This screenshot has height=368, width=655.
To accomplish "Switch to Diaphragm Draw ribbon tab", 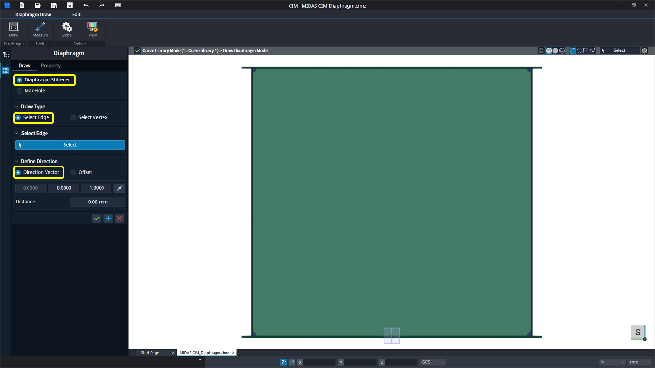I will click(33, 15).
